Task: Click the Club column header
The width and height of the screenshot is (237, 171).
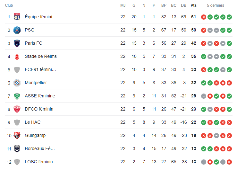Action: click(x=9, y=5)
